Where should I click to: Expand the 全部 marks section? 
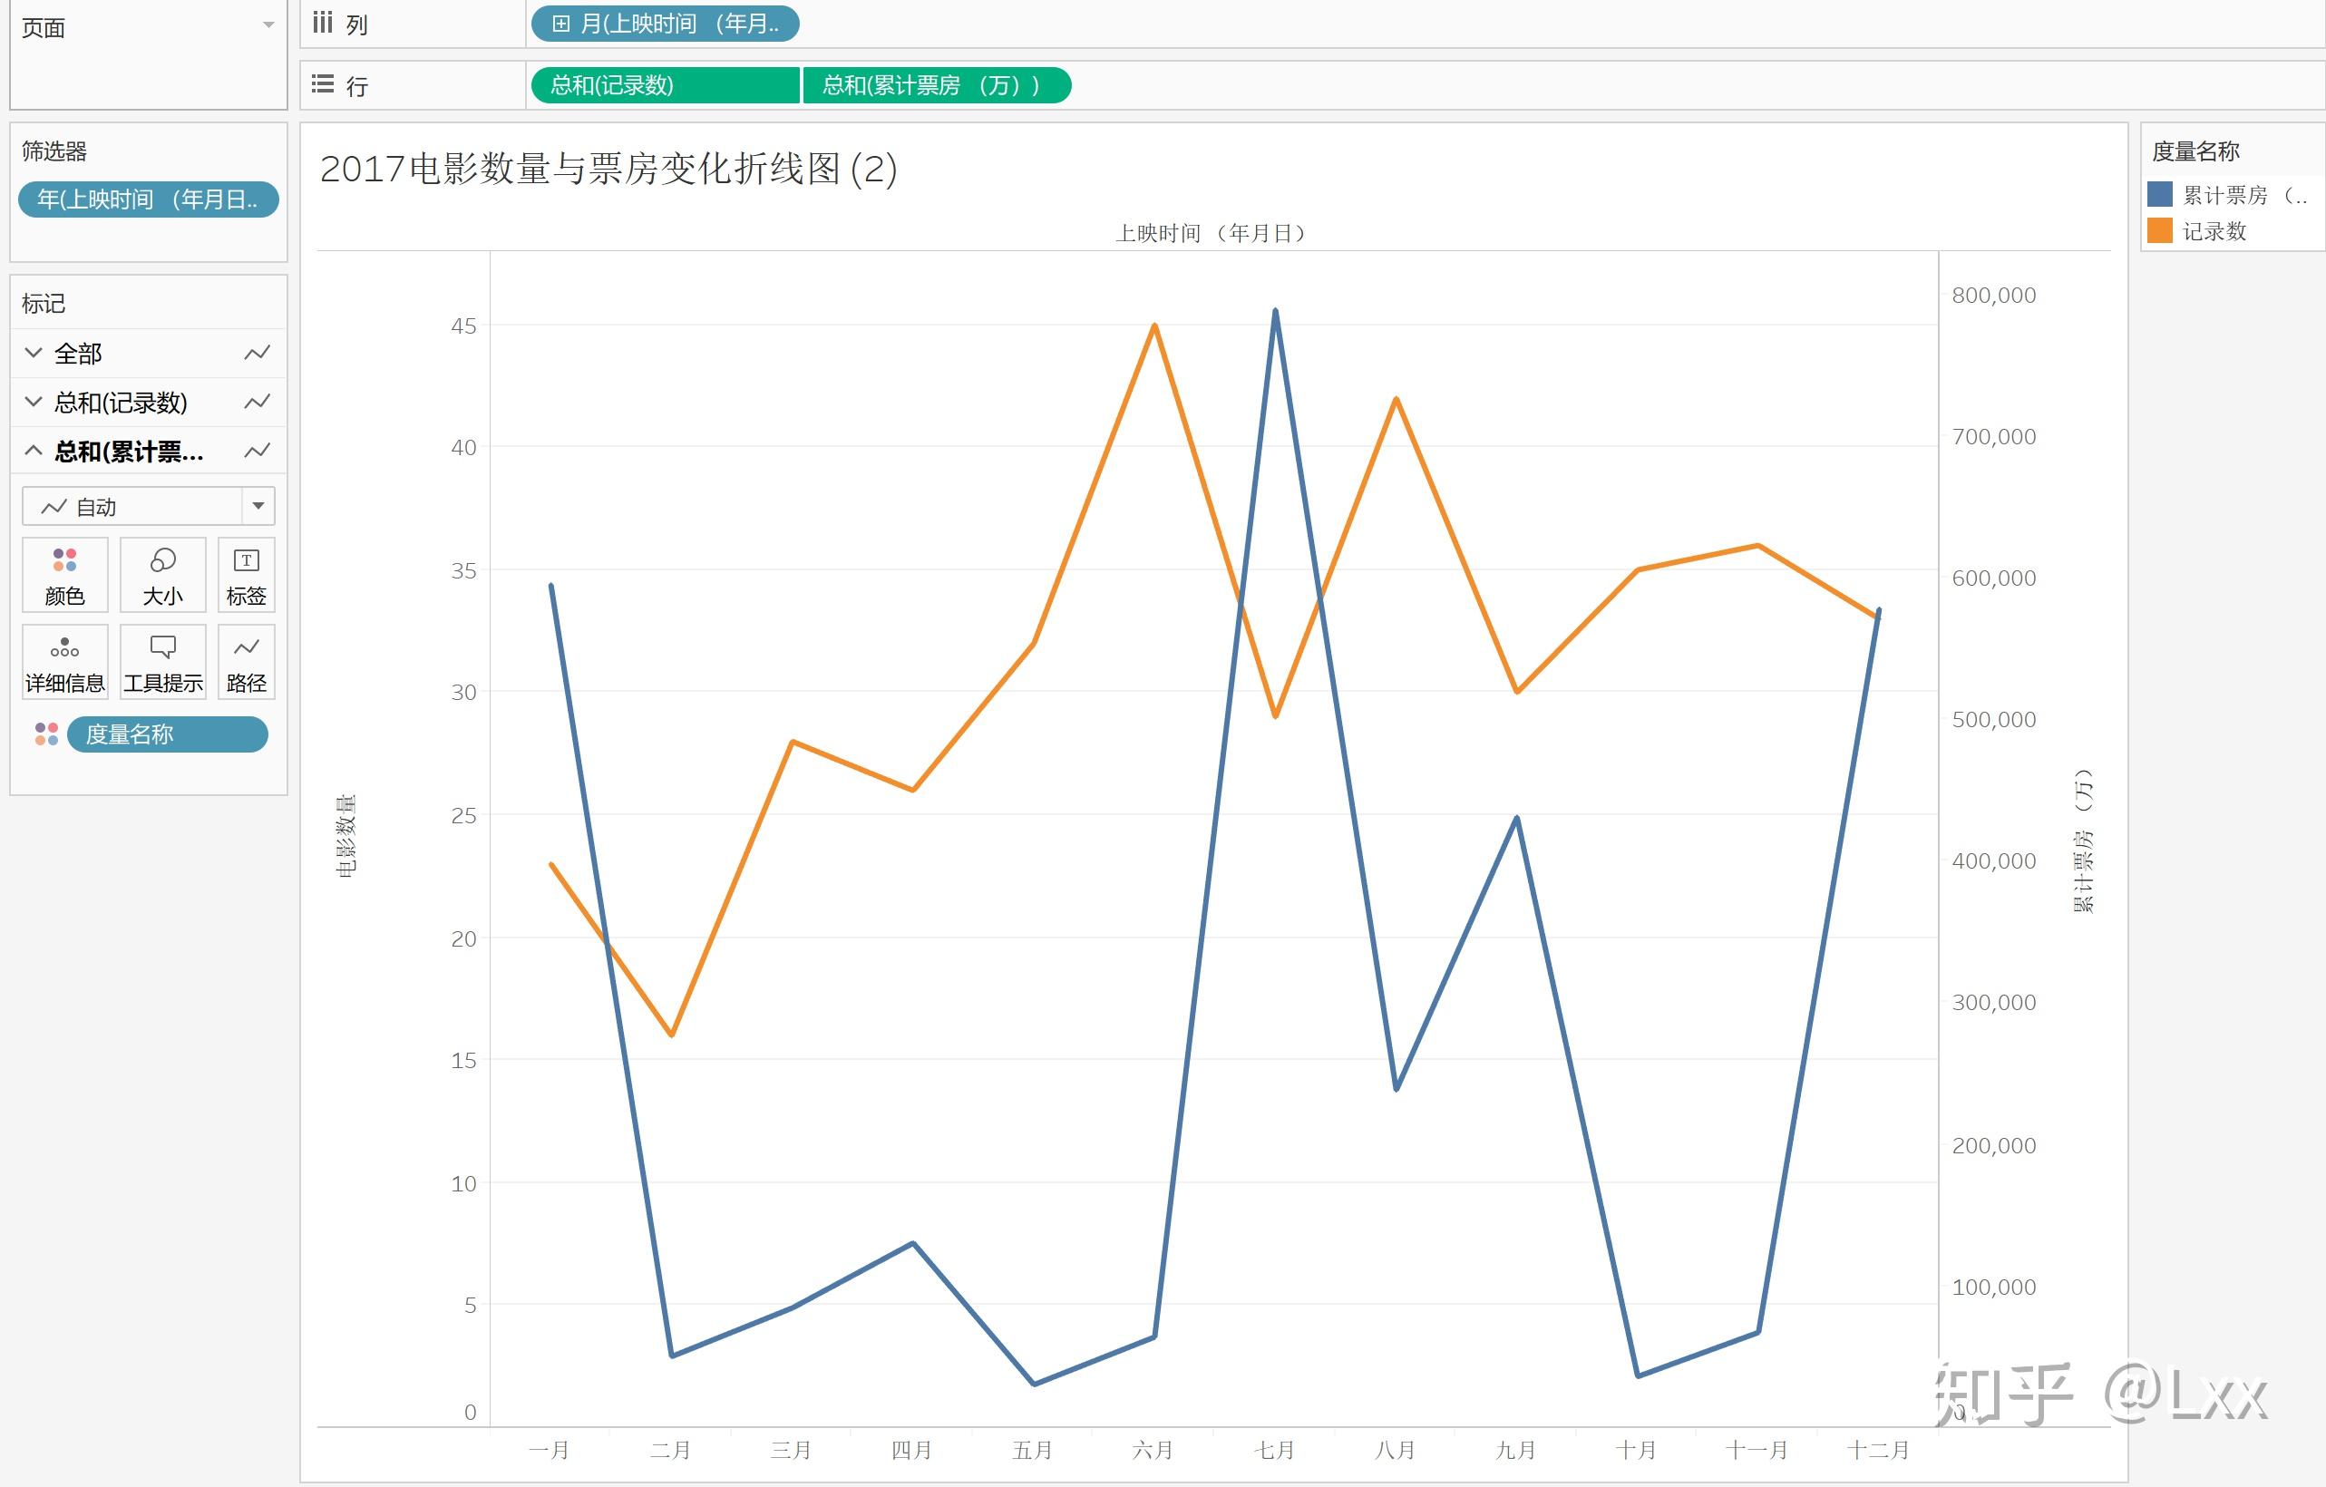tap(34, 354)
